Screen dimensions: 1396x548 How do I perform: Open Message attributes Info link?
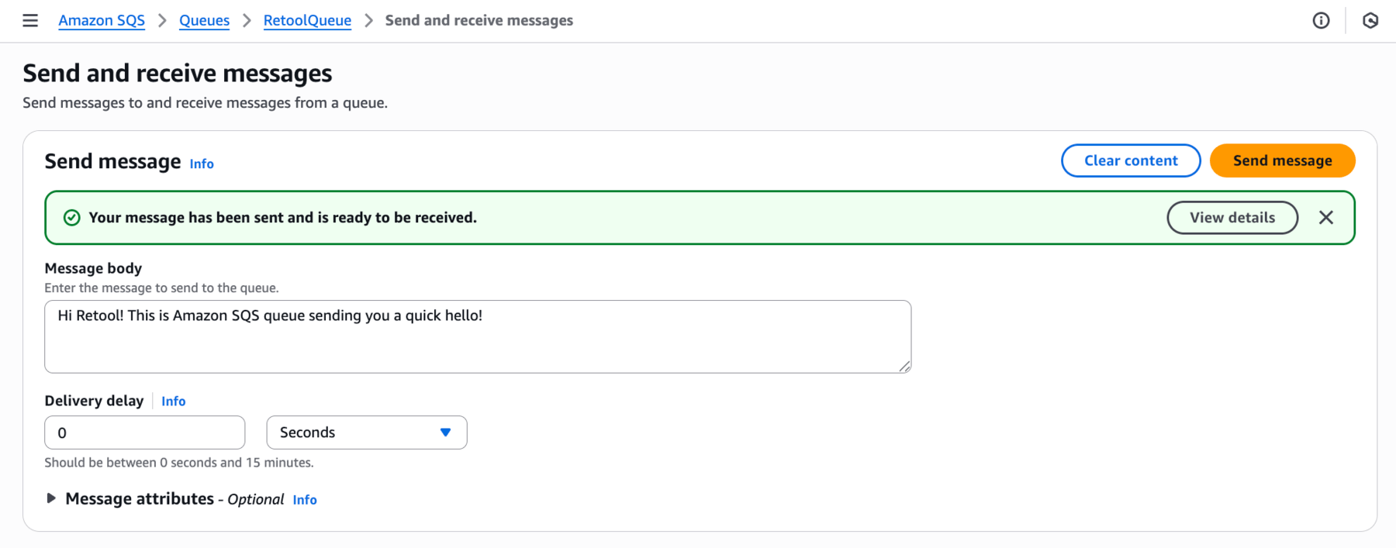click(305, 500)
